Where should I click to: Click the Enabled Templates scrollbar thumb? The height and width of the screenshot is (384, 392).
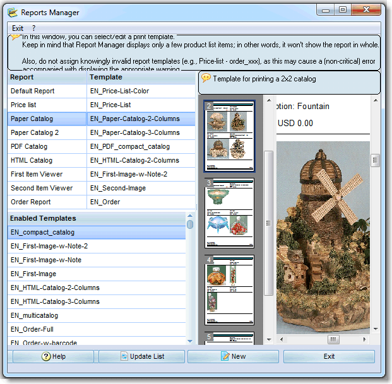tap(190, 224)
